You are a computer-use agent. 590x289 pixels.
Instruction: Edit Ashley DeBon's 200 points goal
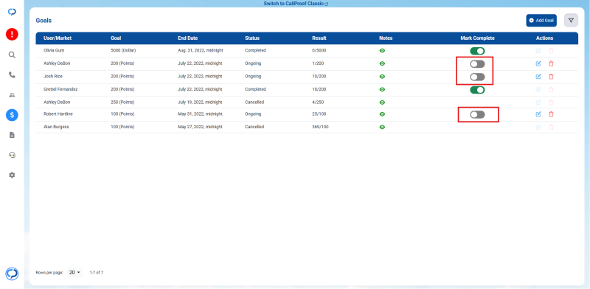(x=538, y=63)
